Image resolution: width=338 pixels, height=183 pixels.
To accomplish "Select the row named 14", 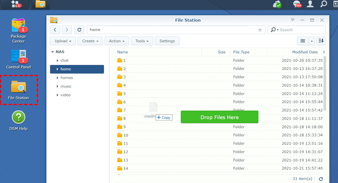I will point(219,168).
